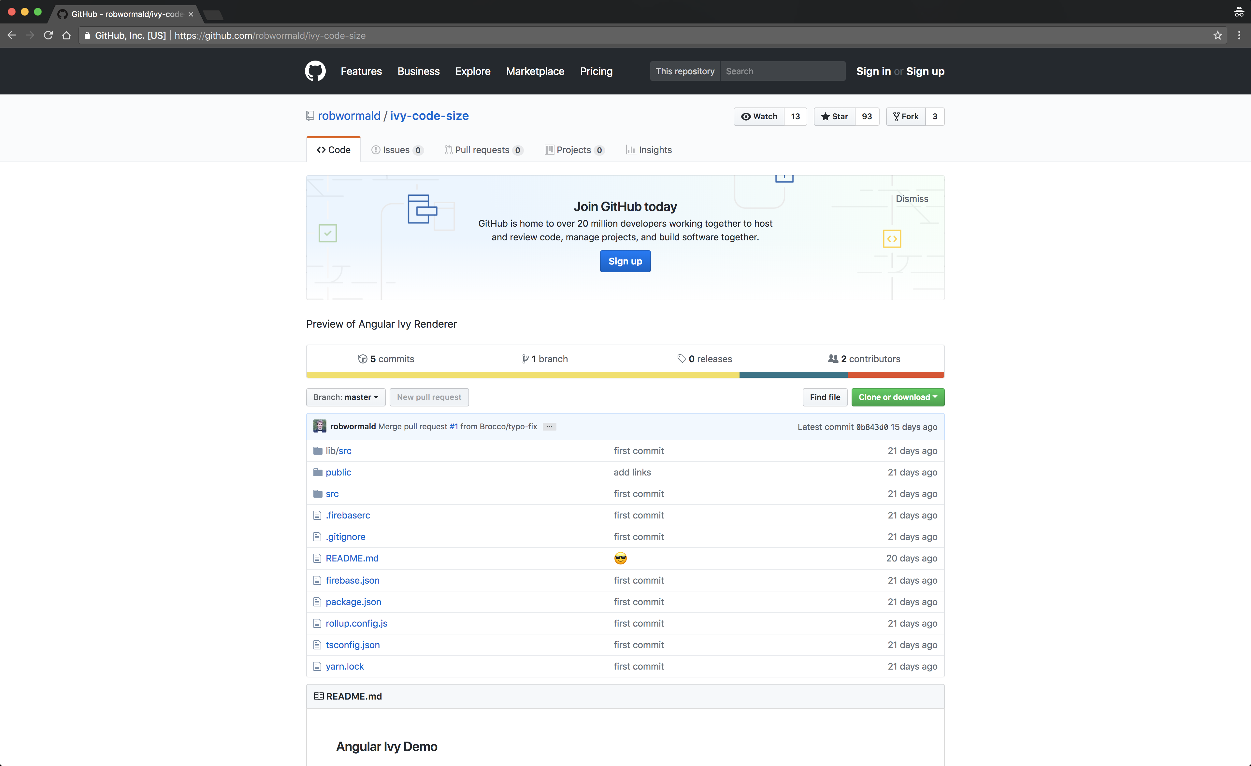
Task: Expand commit message ellipsis button
Action: (x=549, y=426)
